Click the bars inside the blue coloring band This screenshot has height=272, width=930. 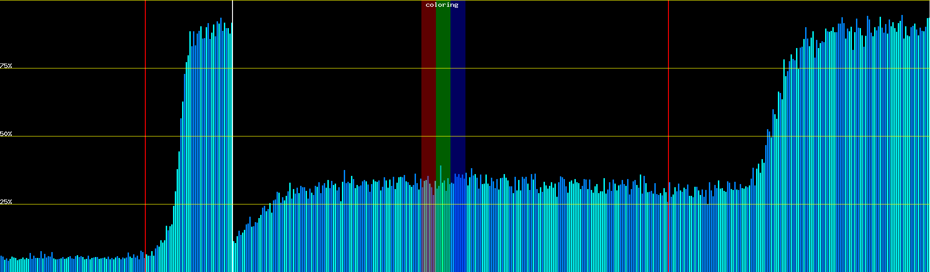point(458,227)
